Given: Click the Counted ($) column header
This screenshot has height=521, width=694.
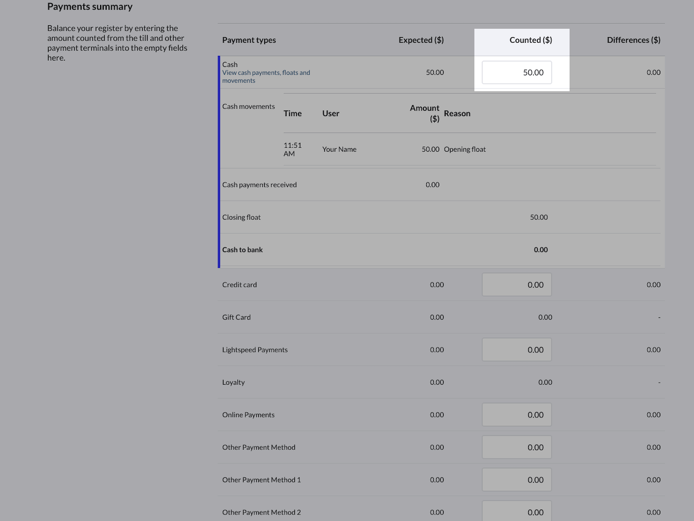Looking at the screenshot, I should (530, 40).
